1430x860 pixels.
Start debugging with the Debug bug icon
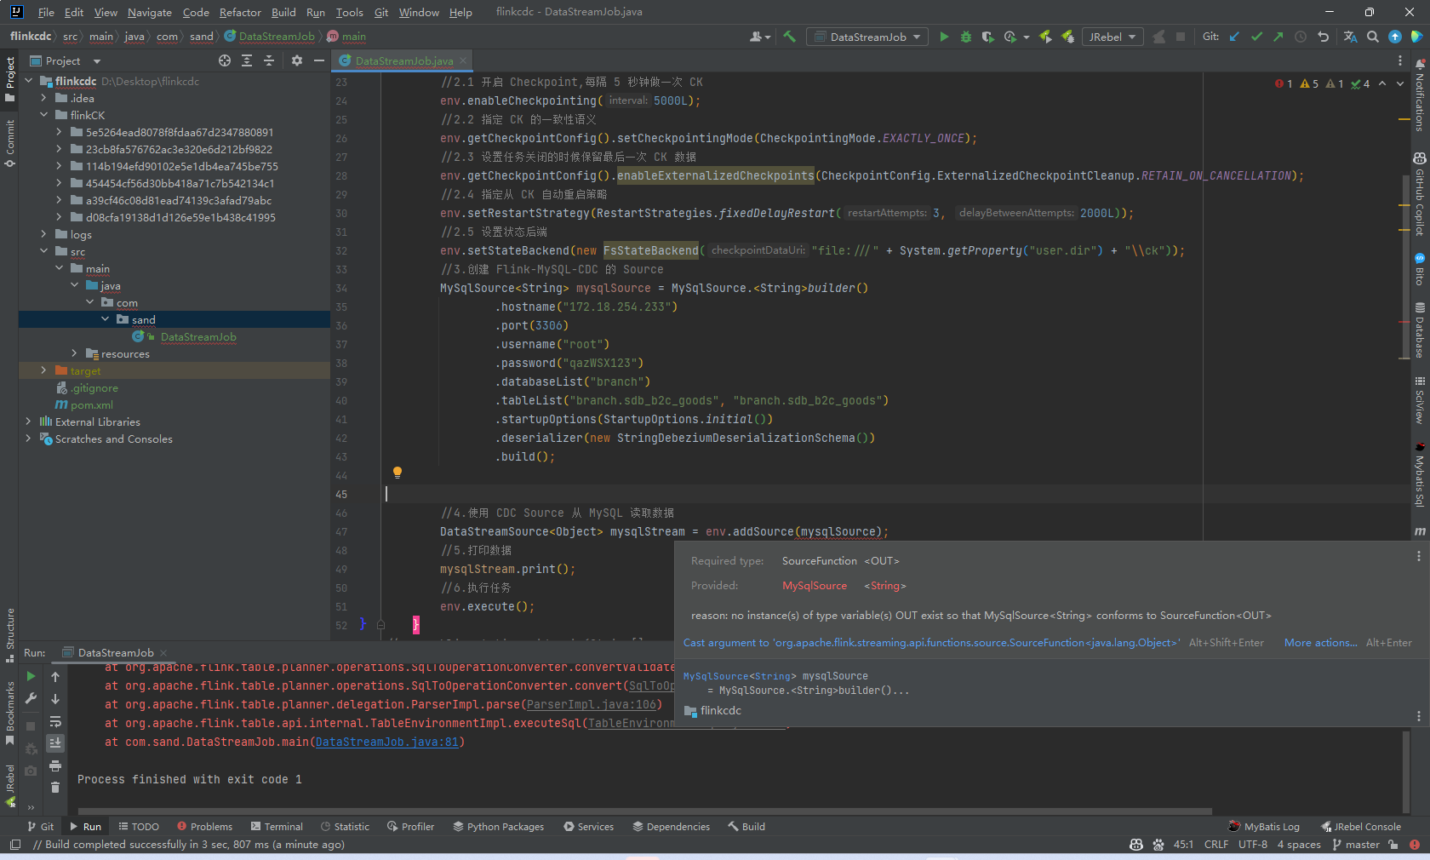[x=966, y=37]
